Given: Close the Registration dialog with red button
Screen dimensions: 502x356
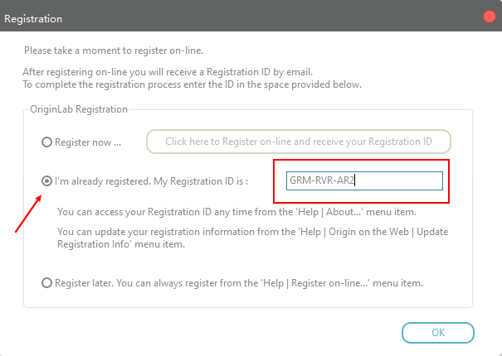Looking at the screenshot, I should pos(489,17).
